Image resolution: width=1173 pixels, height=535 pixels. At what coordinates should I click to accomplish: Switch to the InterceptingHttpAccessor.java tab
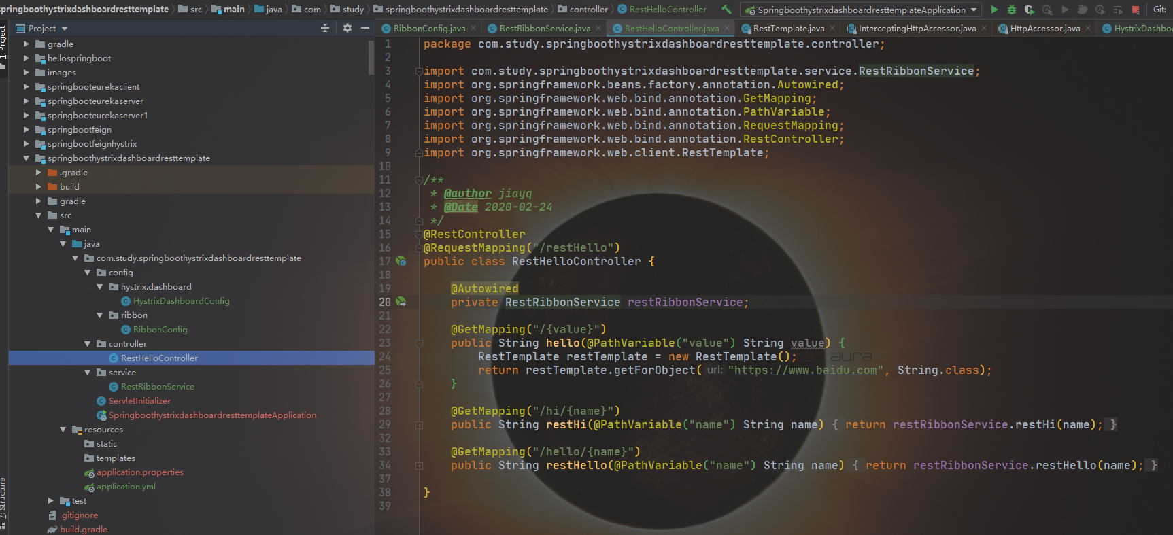coord(917,28)
